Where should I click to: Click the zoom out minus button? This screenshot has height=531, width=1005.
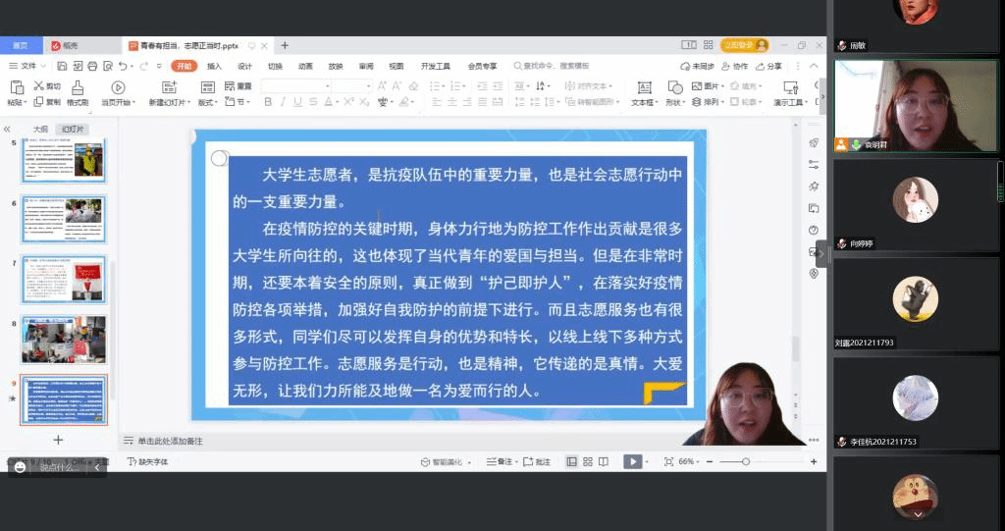pyautogui.click(x=710, y=461)
